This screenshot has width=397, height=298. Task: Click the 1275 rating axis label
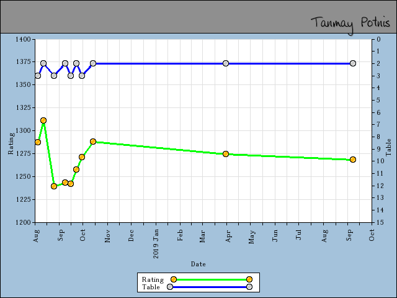tap(23, 153)
